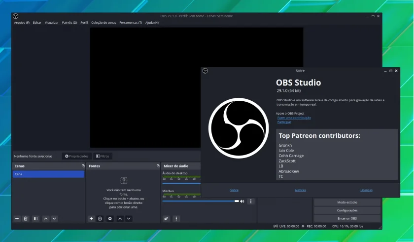The image size is (414, 242).
Task: Open the Arquivo menu
Action: (x=22, y=23)
